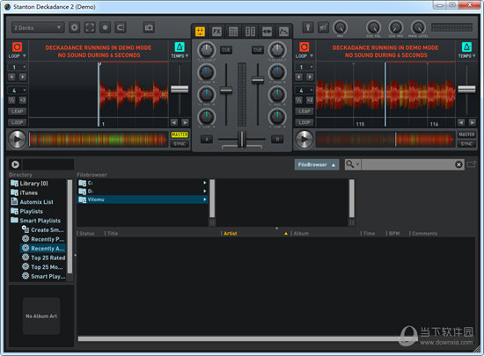484x356 pixels.
Task: Click the microphone icon in top bar
Action: 308,28
